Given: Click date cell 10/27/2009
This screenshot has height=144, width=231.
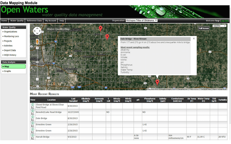Looking at the screenshot, I should (73, 112).
